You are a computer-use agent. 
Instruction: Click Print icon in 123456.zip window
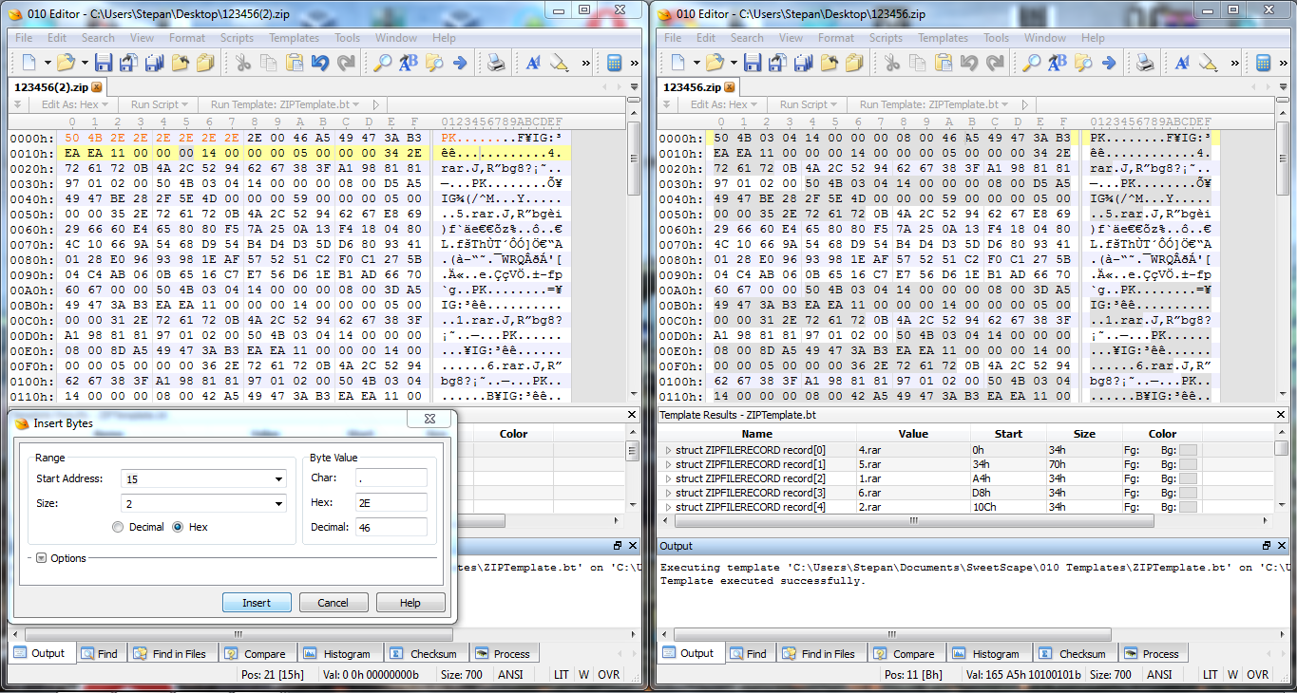[x=1145, y=64]
